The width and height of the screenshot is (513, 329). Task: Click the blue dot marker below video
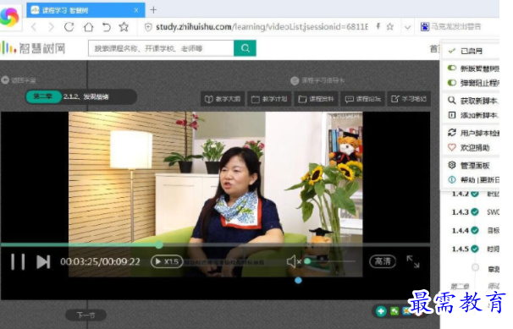point(298,280)
